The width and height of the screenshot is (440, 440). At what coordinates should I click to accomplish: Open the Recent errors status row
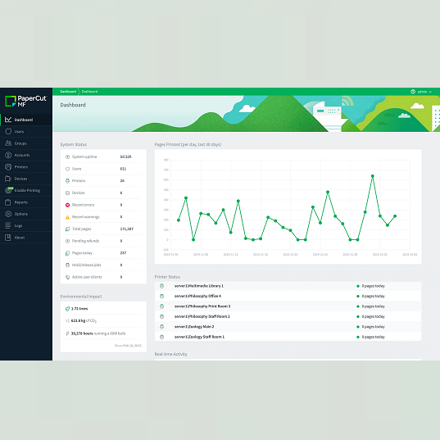(103, 205)
